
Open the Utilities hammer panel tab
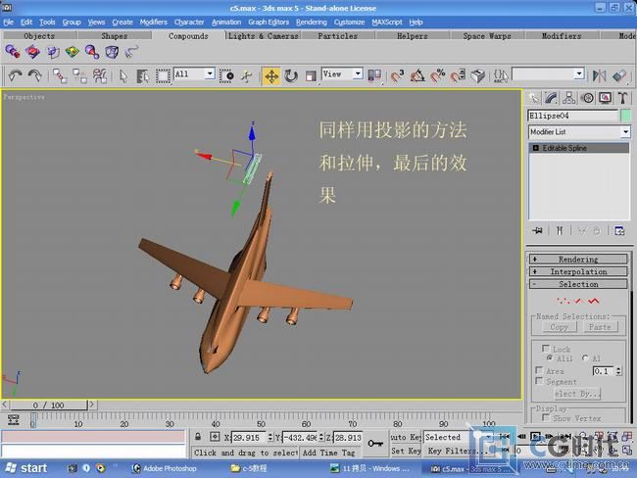click(x=622, y=98)
